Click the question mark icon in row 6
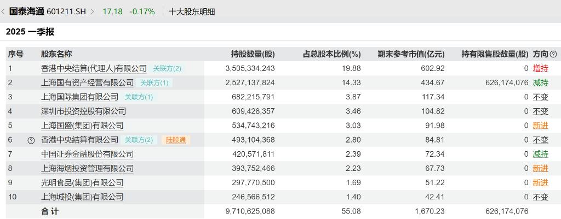561x219 pixels. coord(31,140)
